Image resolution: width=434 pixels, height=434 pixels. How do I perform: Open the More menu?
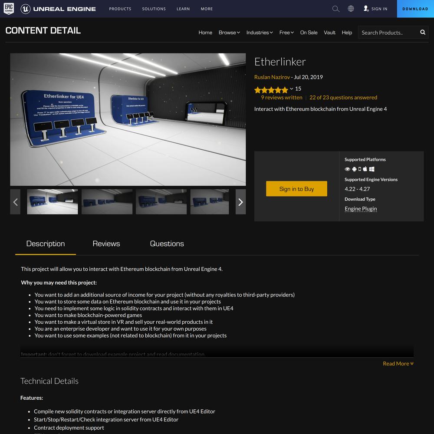pyautogui.click(x=207, y=9)
